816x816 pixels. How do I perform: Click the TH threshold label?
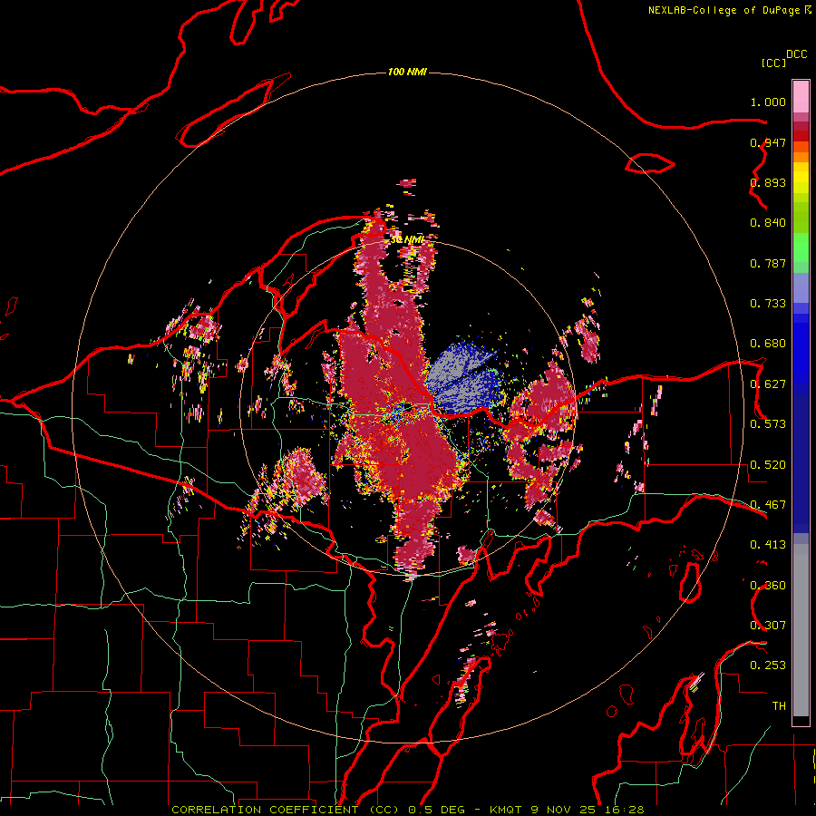(x=779, y=706)
